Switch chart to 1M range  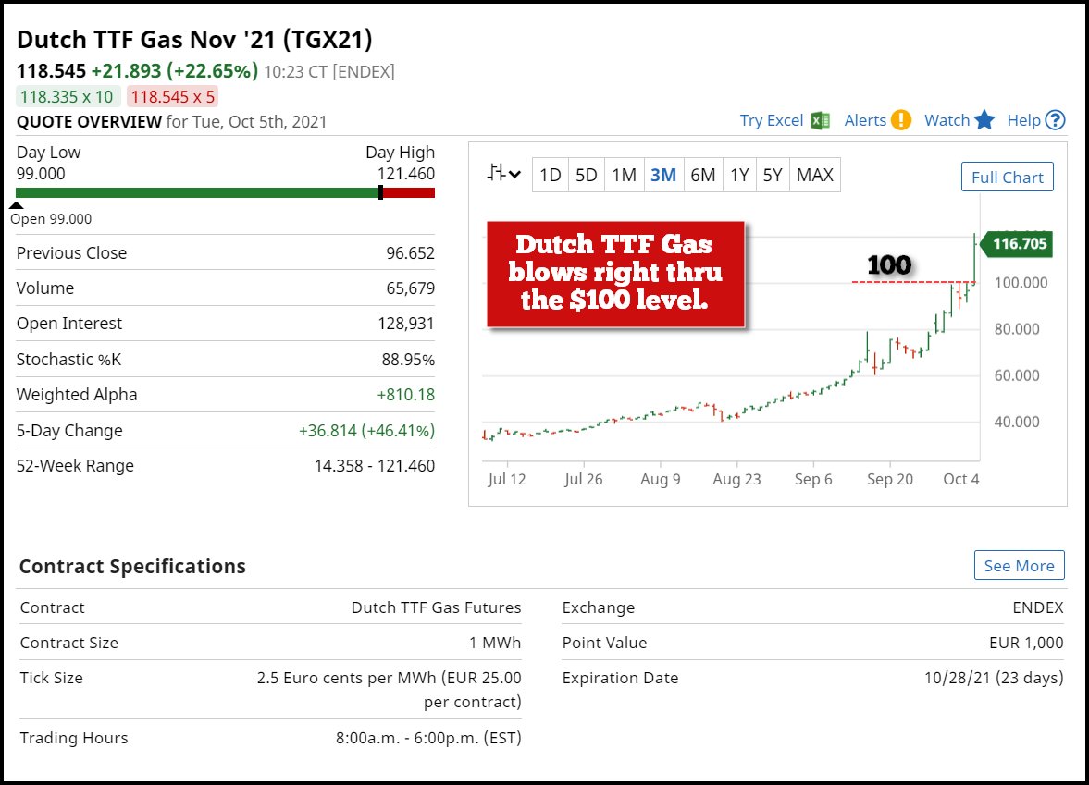coord(624,175)
